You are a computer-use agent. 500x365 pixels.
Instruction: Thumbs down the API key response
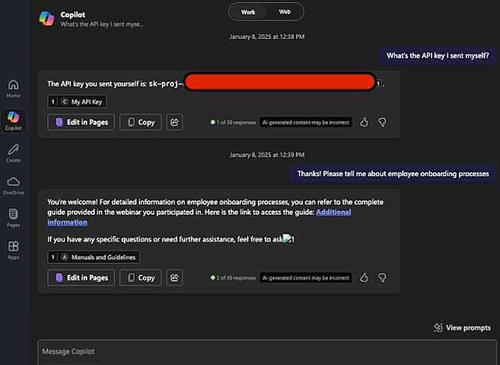382,122
